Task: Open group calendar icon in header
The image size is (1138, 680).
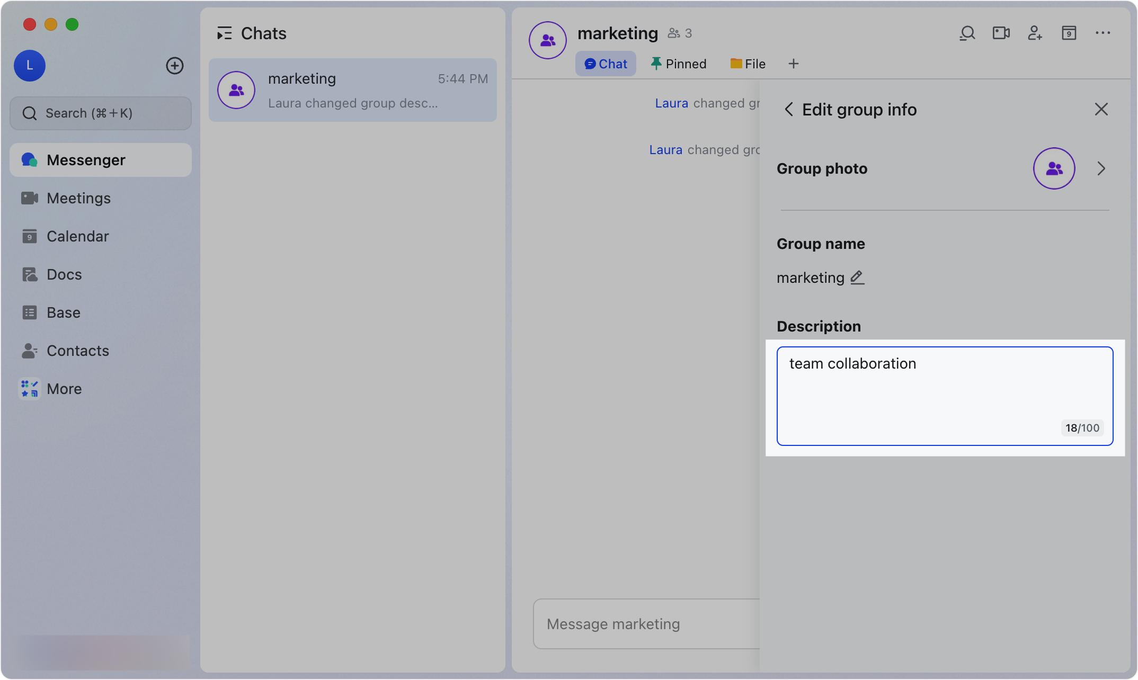Action: click(1069, 33)
